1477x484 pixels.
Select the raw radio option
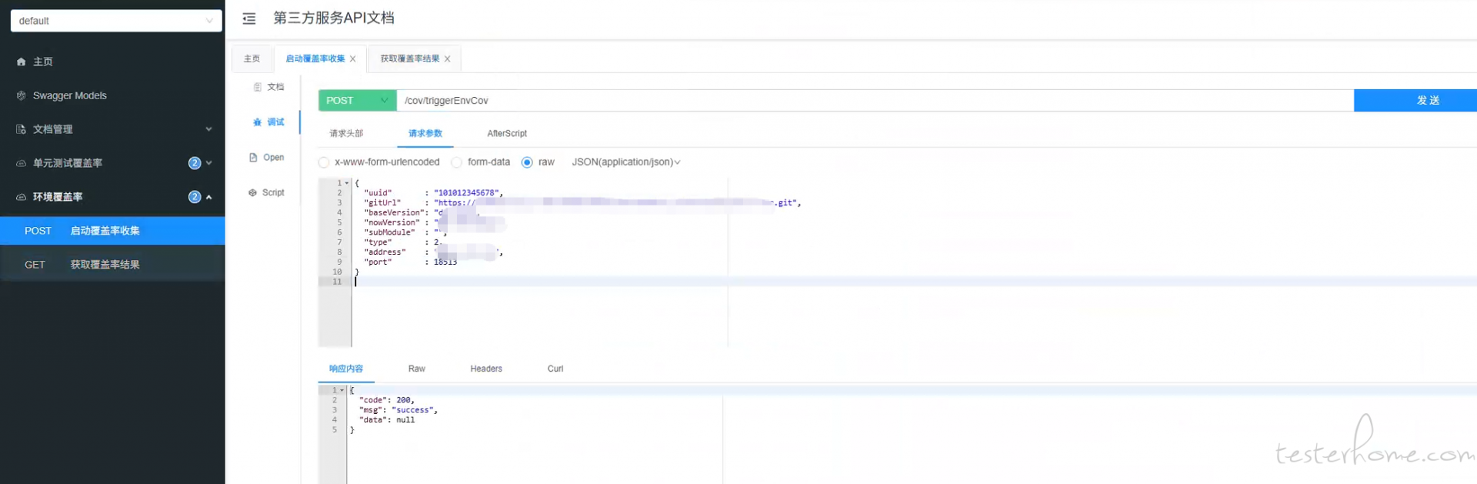[527, 162]
